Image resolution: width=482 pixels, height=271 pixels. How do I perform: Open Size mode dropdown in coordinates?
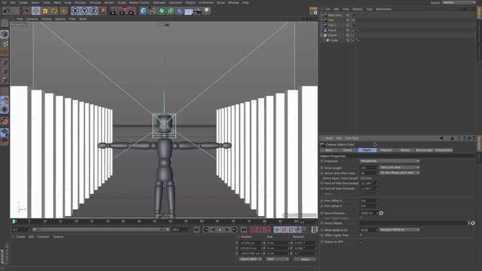(277, 259)
